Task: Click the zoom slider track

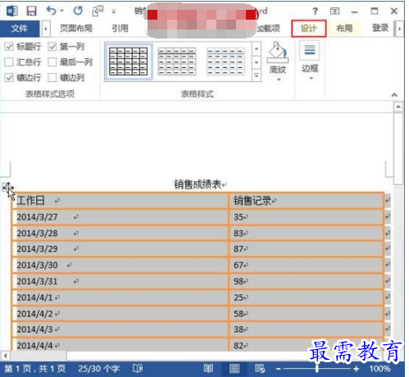Action: 317,369
